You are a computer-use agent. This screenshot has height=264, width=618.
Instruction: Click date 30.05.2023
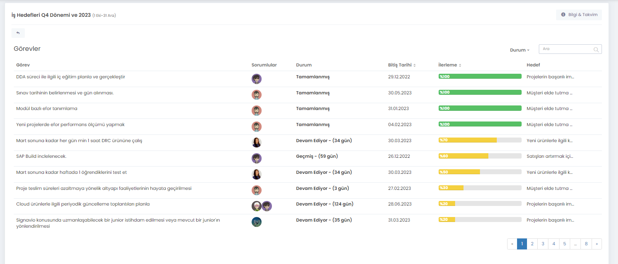[x=400, y=93]
